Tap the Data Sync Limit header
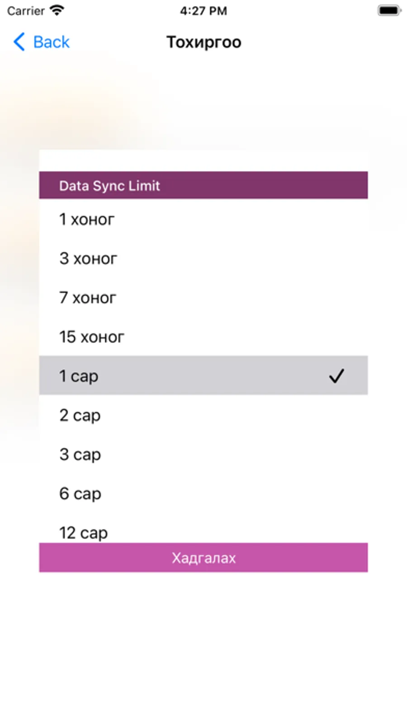The image size is (407, 722). pos(203,185)
